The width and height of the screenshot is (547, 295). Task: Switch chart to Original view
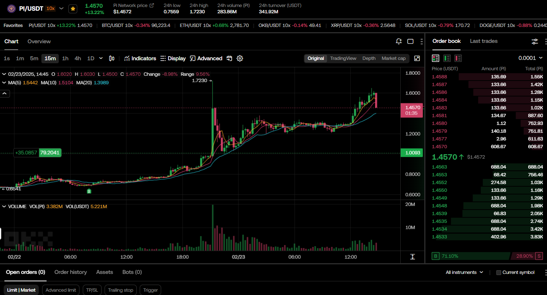coord(316,58)
